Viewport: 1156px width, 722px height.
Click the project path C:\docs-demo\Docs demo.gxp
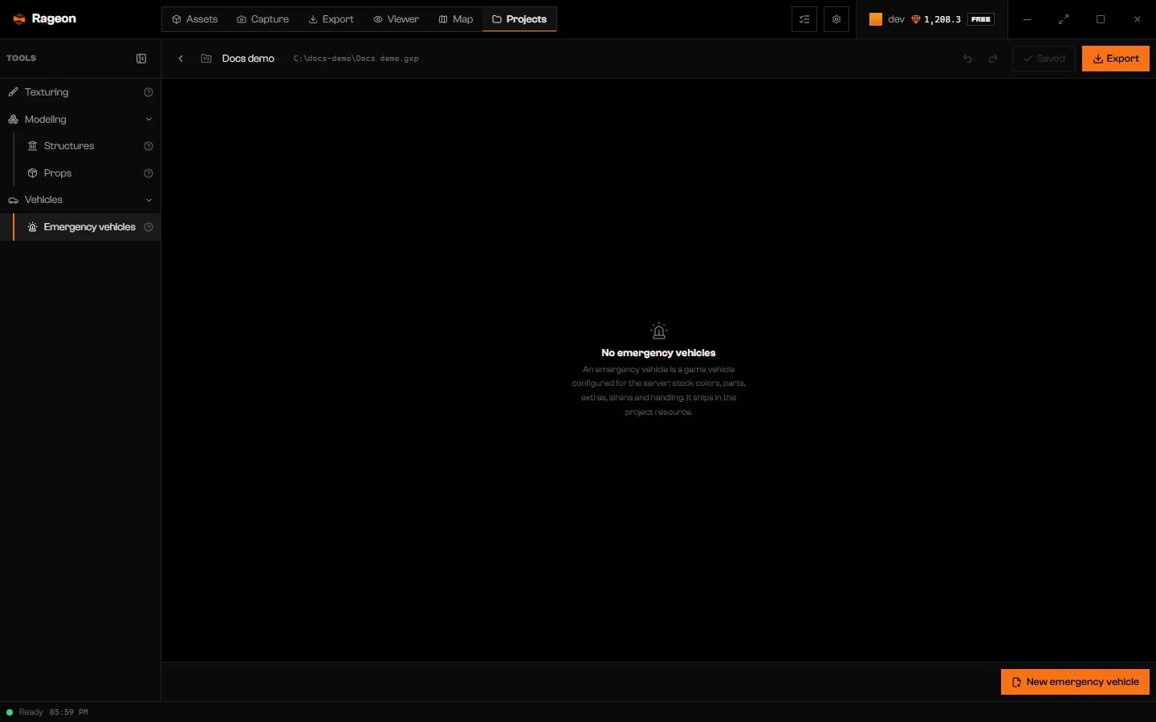(356, 59)
